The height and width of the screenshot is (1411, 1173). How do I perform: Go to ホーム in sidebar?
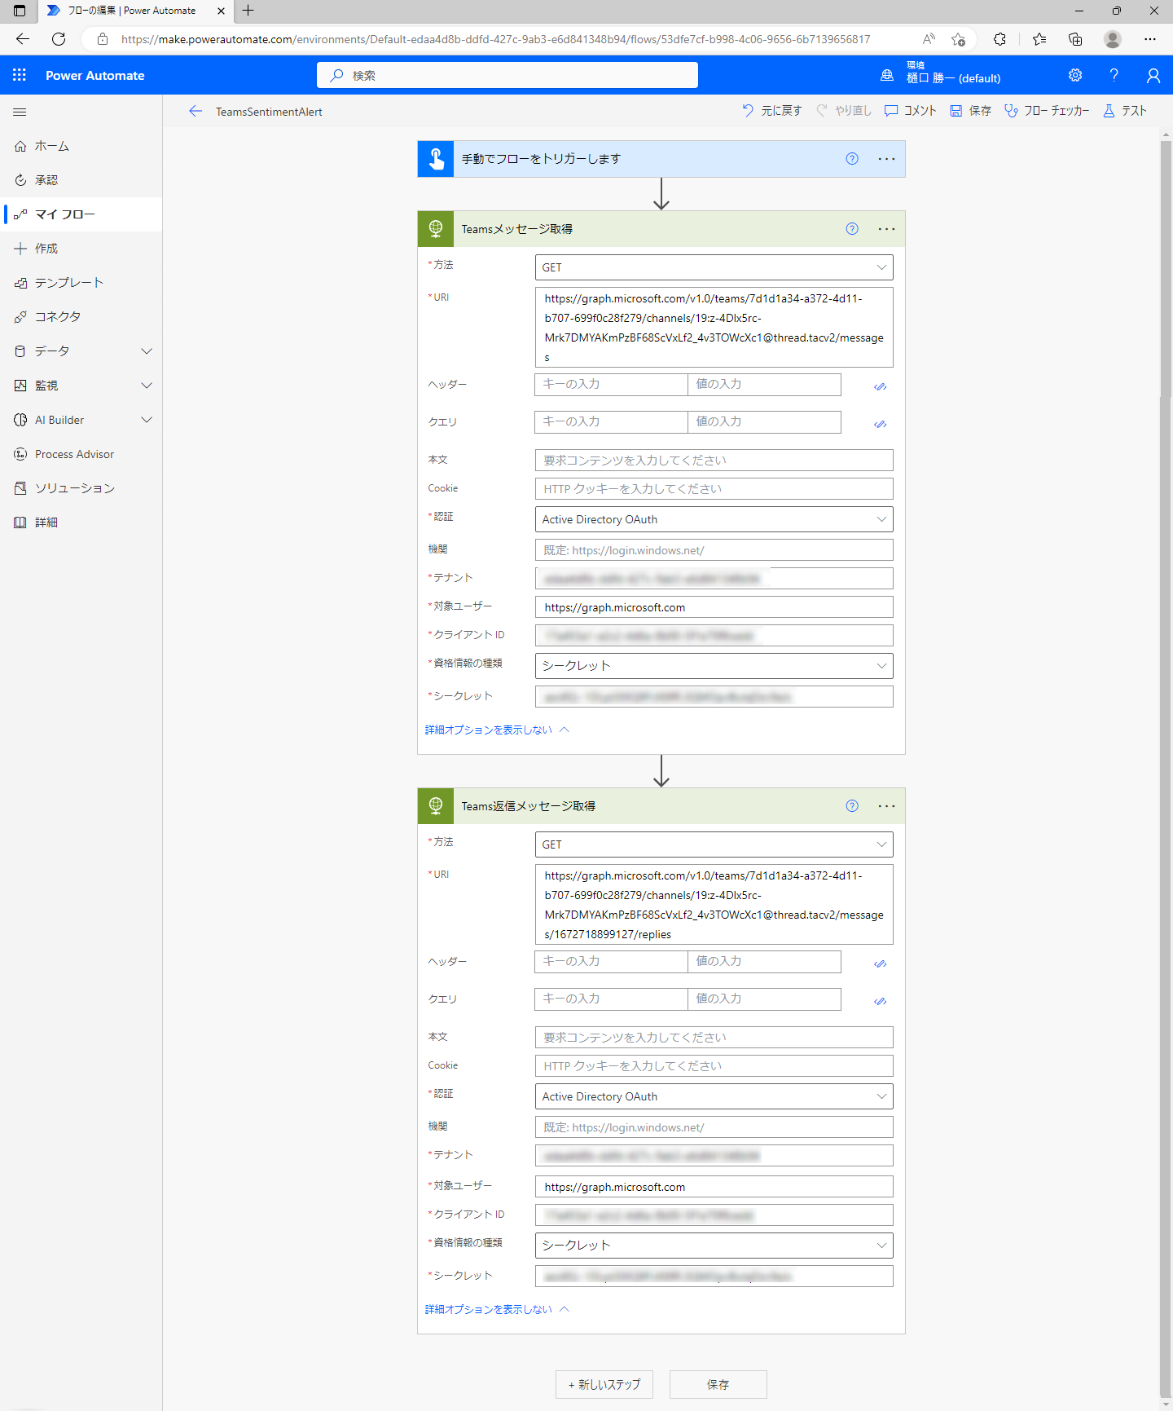[81, 146]
